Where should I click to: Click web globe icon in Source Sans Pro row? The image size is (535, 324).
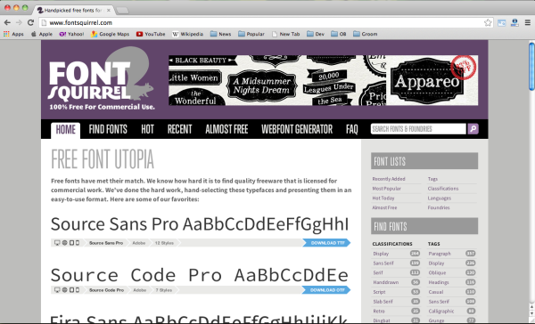click(x=64, y=243)
